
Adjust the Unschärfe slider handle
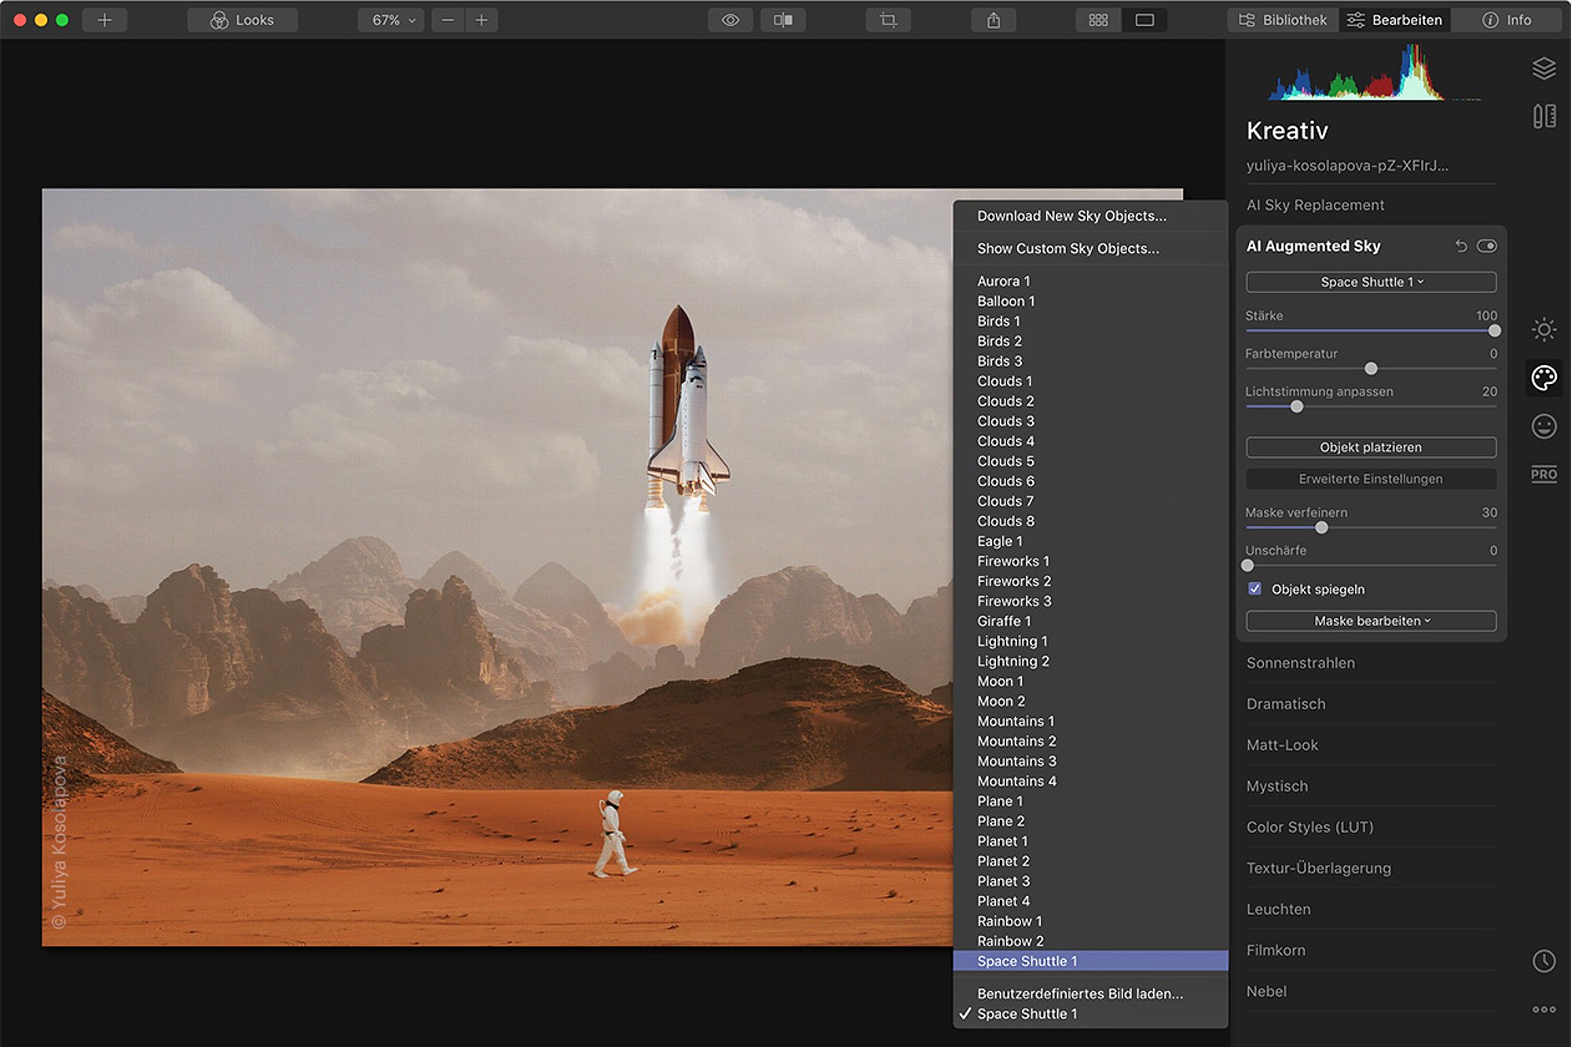point(1247,565)
